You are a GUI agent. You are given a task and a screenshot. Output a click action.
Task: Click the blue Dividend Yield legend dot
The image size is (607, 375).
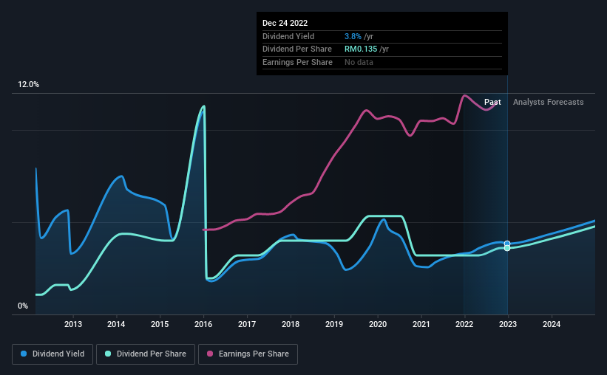(x=24, y=354)
